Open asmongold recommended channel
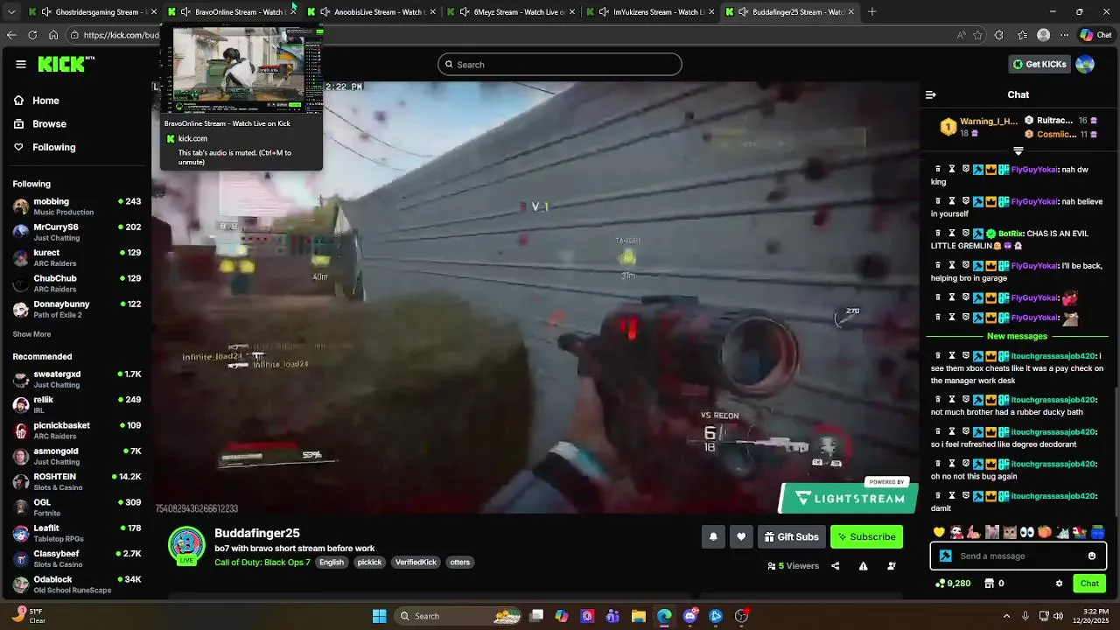 click(77, 456)
